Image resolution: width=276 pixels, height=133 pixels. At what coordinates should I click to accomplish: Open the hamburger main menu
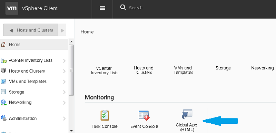tap(102, 8)
